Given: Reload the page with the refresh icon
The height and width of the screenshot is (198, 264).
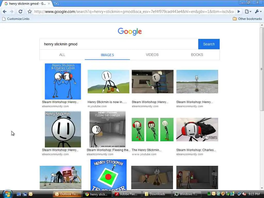Looking at the screenshot, I should (x=20, y=12).
